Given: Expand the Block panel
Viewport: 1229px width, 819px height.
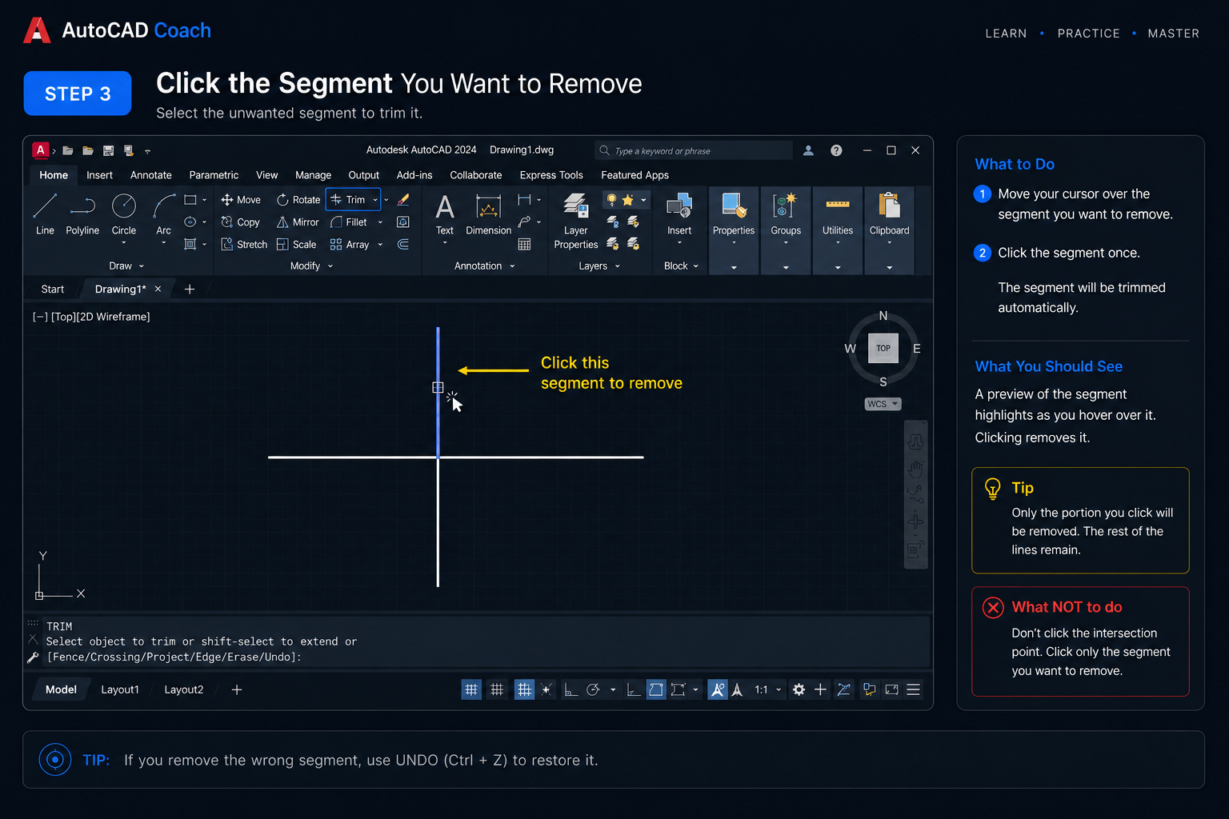Looking at the screenshot, I should 681,266.
